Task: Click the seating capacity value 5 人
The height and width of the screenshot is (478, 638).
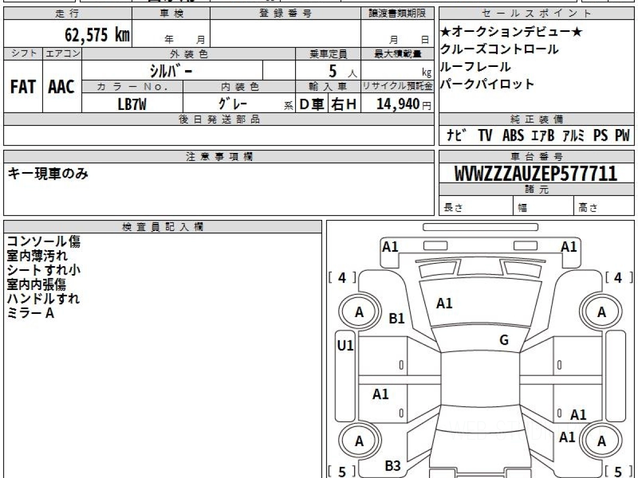Action: [x=343, y=71]
